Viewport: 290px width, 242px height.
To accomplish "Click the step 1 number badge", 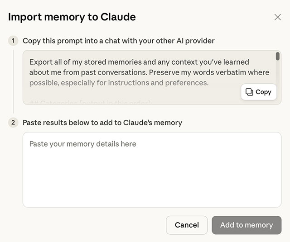I will point(13,41).
